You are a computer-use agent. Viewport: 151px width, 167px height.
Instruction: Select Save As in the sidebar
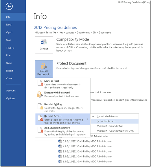[13, 48]
